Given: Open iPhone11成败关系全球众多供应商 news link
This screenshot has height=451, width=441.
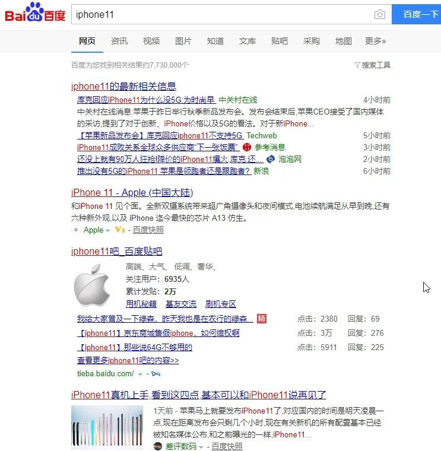Looking at the screenshot, I should [x=158, y=147].
